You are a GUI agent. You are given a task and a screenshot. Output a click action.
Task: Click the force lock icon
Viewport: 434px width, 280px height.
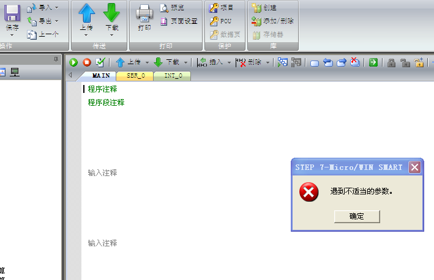click(391, 63)
